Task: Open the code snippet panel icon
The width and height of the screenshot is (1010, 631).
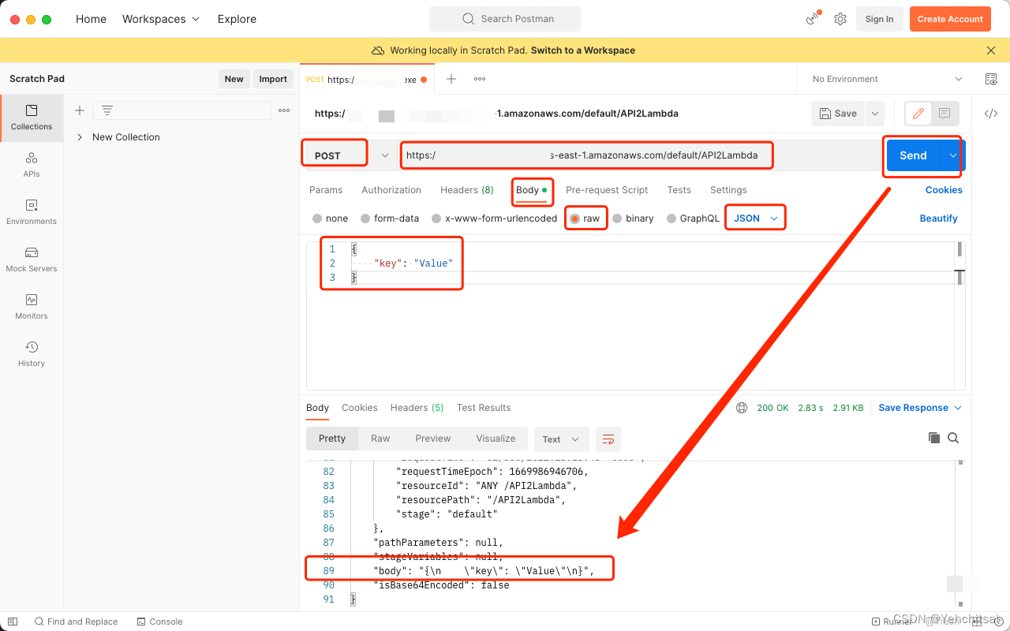Action: (x=991, y=114)
